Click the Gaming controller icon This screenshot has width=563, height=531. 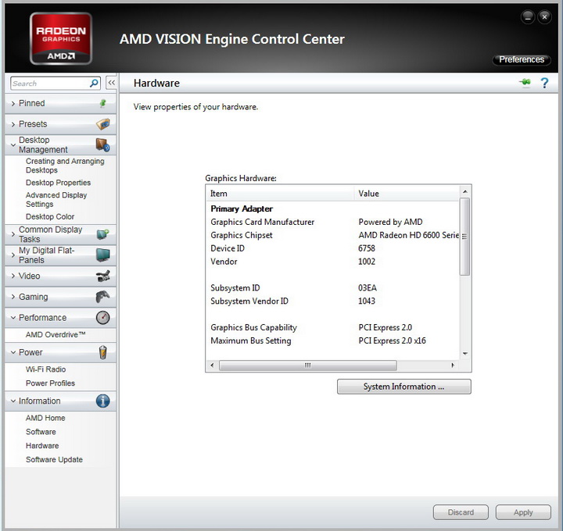coord(103,297)
